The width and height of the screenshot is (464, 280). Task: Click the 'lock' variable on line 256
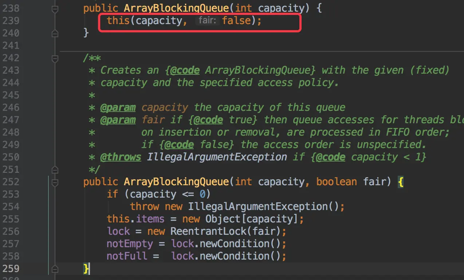(118, 231)
